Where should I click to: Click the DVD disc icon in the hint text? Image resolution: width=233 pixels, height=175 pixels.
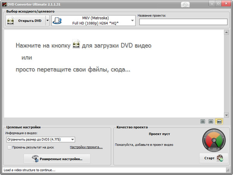(77, 45)
